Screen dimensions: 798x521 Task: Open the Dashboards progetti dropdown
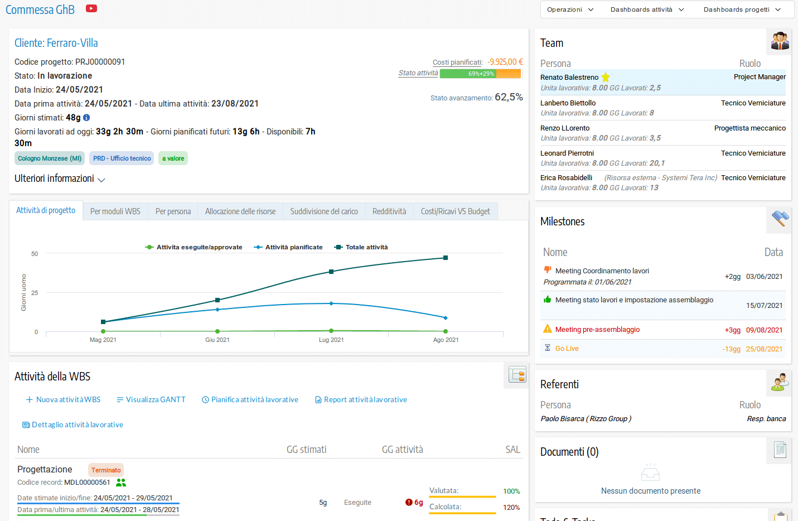pos(744,9)
